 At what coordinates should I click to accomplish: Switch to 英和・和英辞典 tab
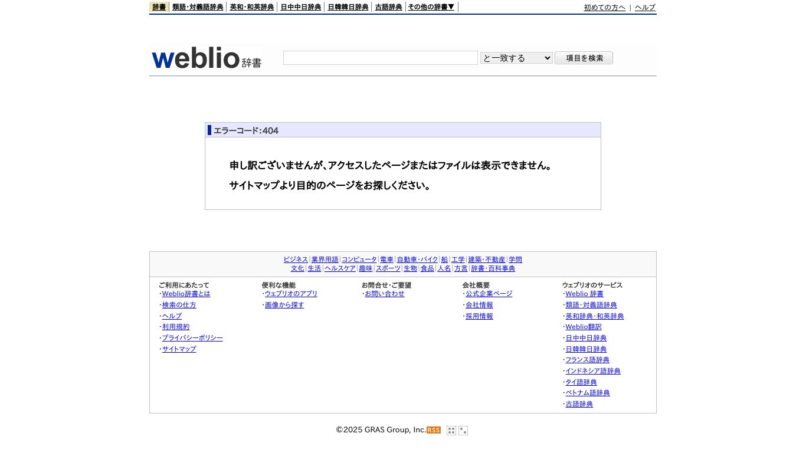(252, 7)
